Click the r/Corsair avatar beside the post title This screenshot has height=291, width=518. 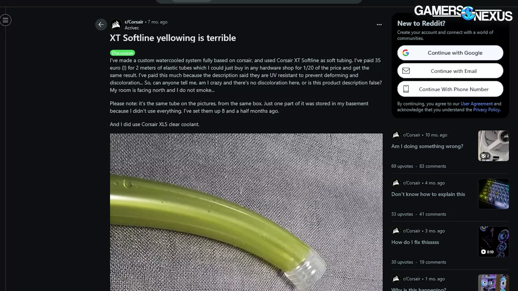pyautogui.click(x=116, y=25)
